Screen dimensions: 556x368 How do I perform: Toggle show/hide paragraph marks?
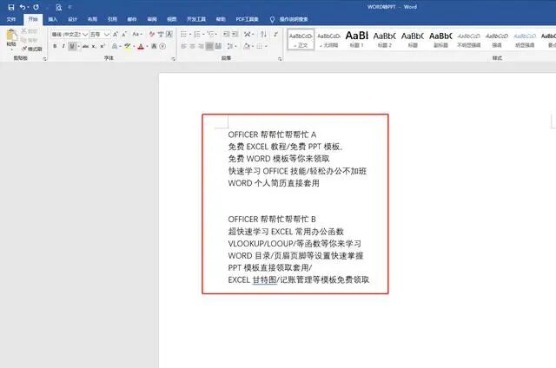[276, 35]
